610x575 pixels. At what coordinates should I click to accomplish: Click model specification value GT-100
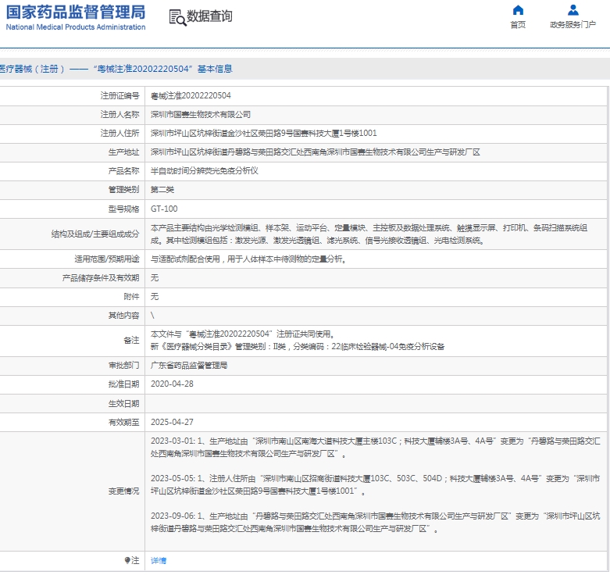(x=164, y=209)
